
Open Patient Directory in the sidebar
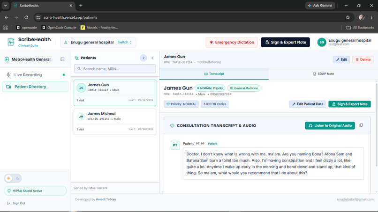[35, 87]
